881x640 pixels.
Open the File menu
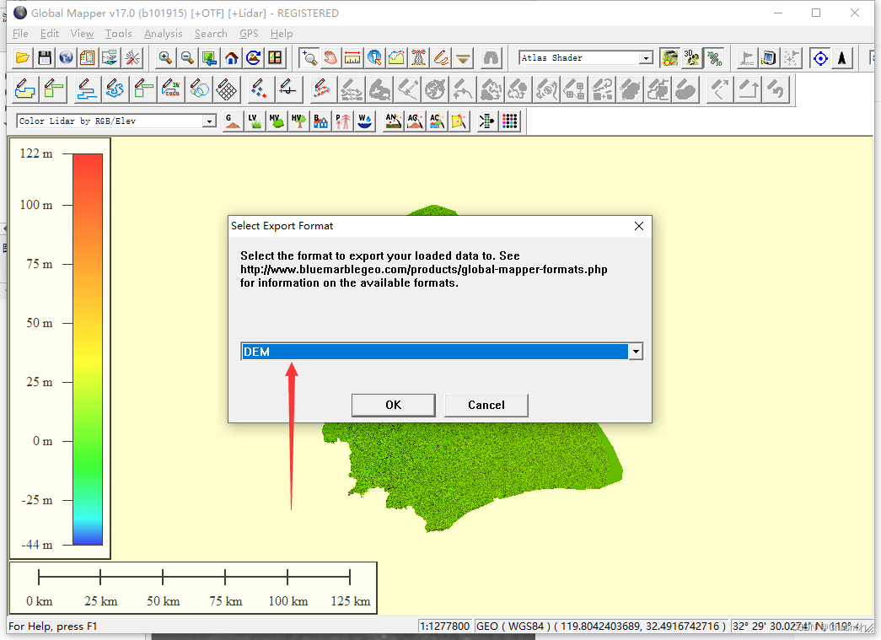(20, 34)
